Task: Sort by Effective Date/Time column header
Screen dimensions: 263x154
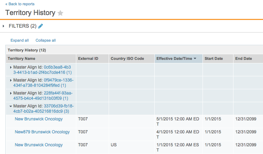Action: point(174,58)
